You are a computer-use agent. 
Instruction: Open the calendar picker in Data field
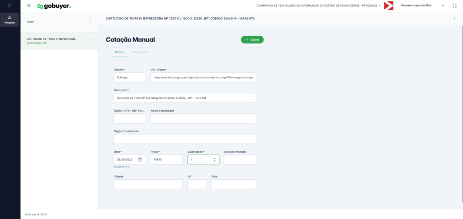tap(140, 159)
